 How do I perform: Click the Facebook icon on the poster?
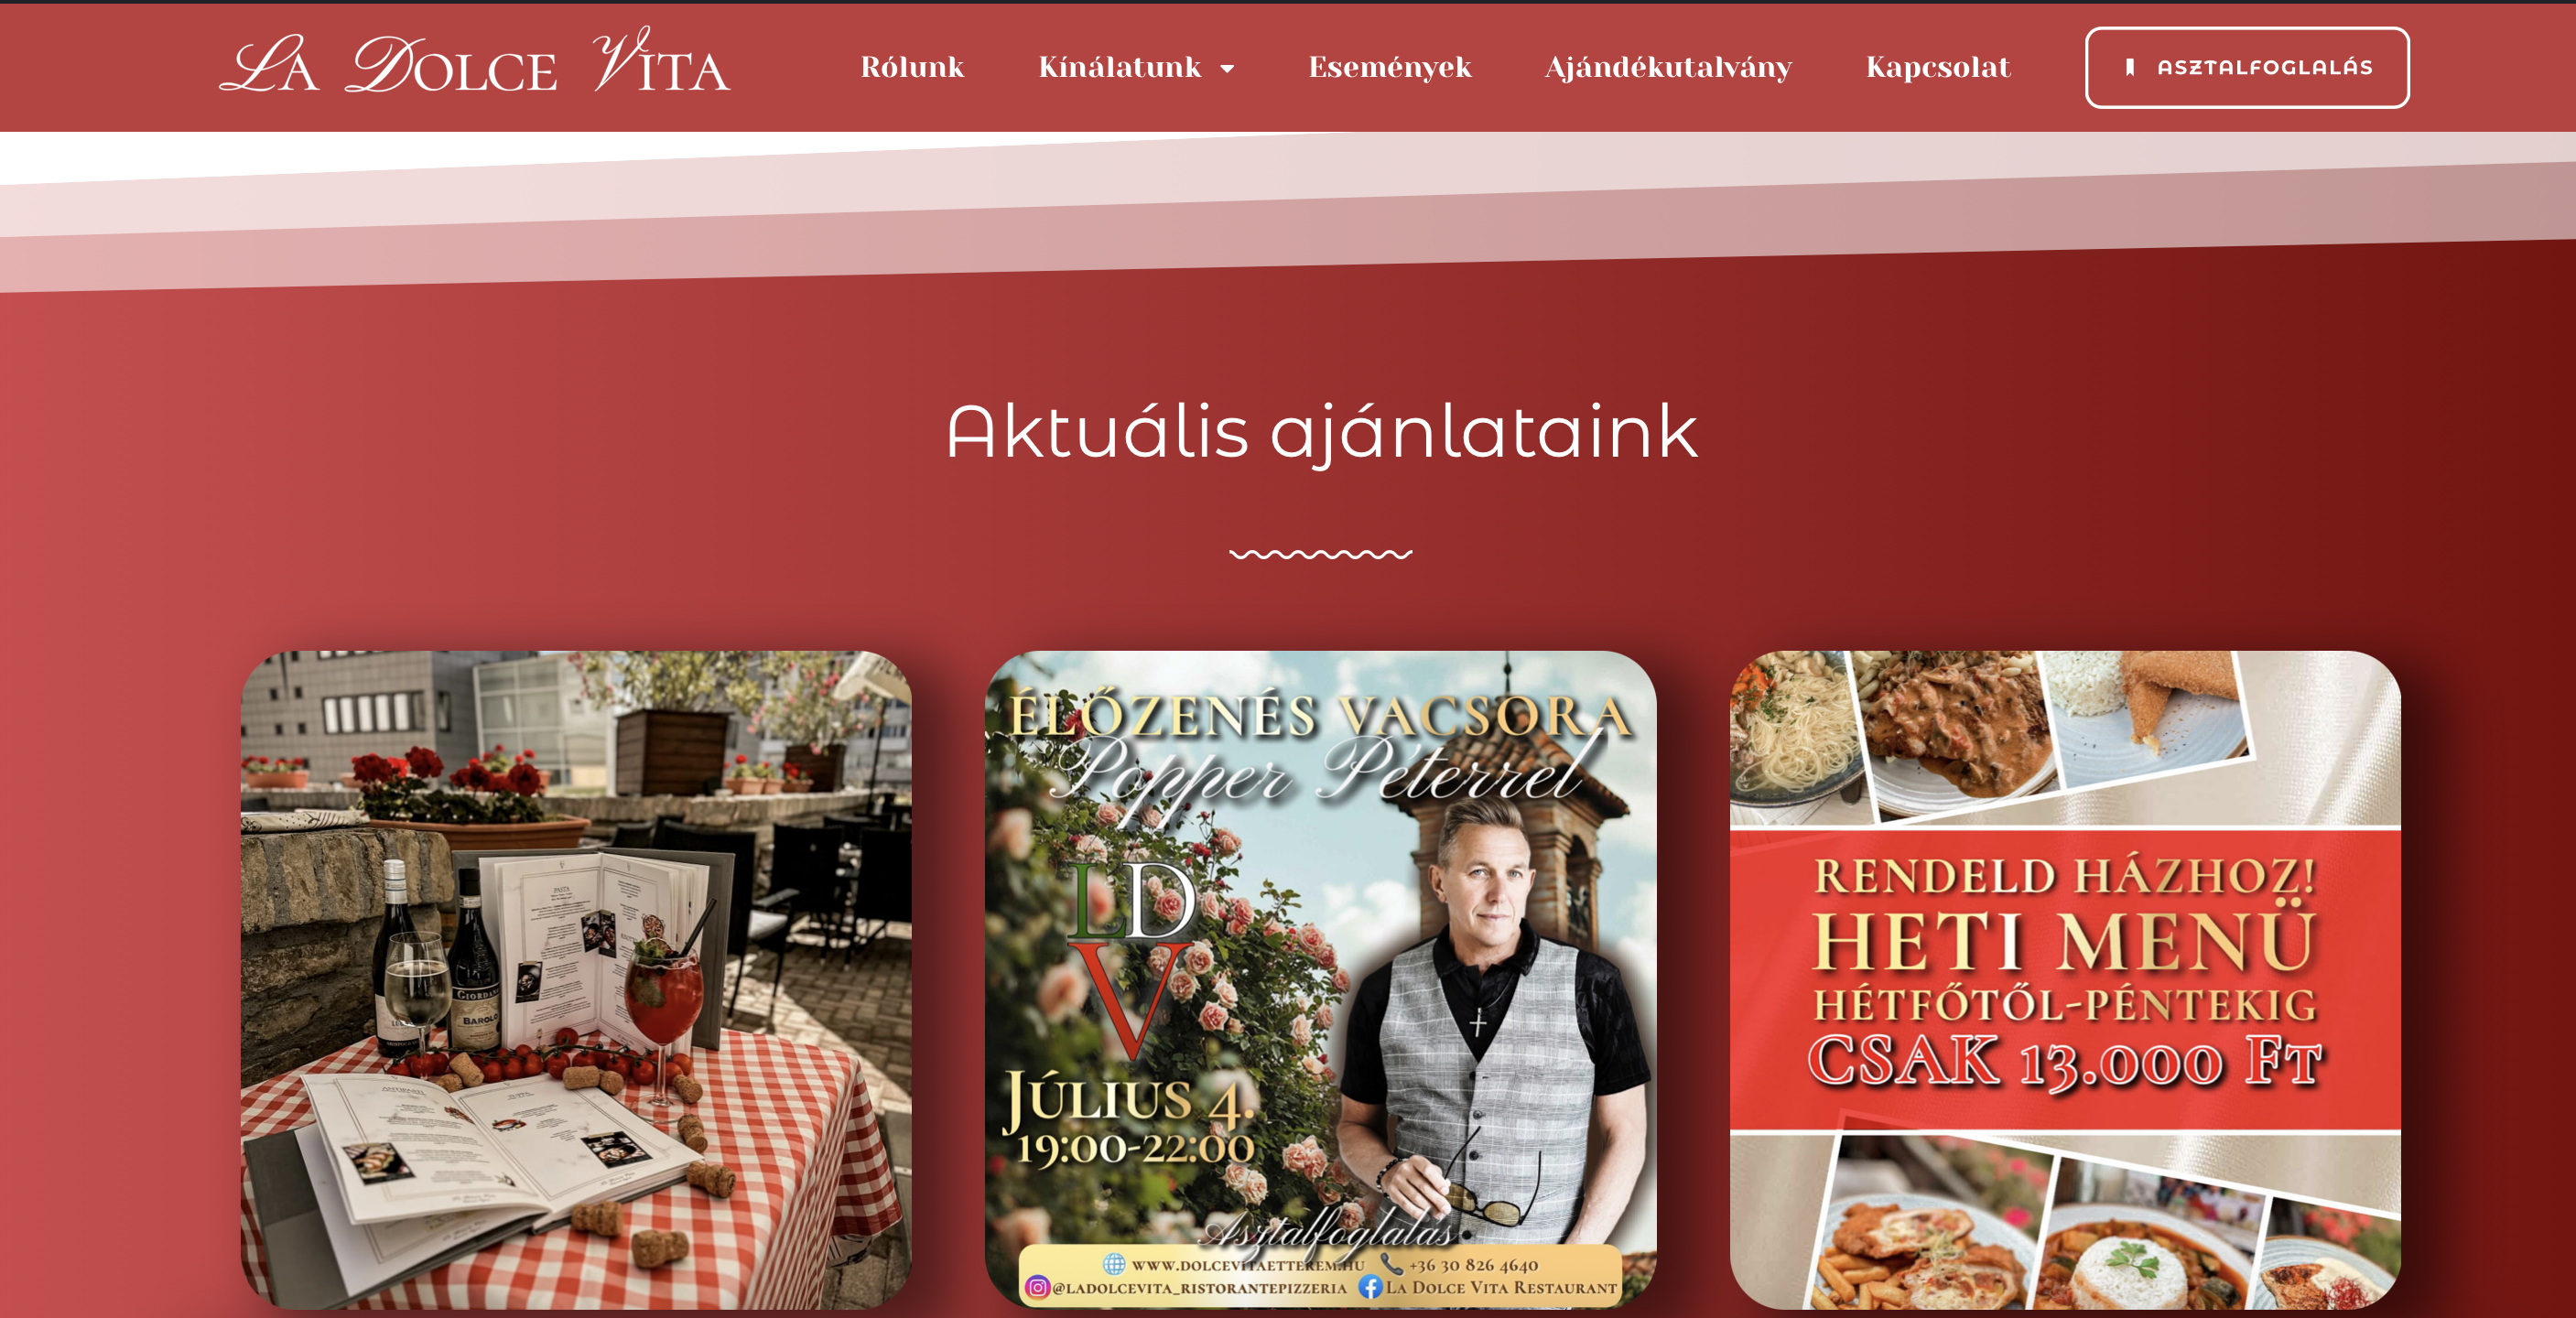pyautogui.click(x=1370, y=1287)
